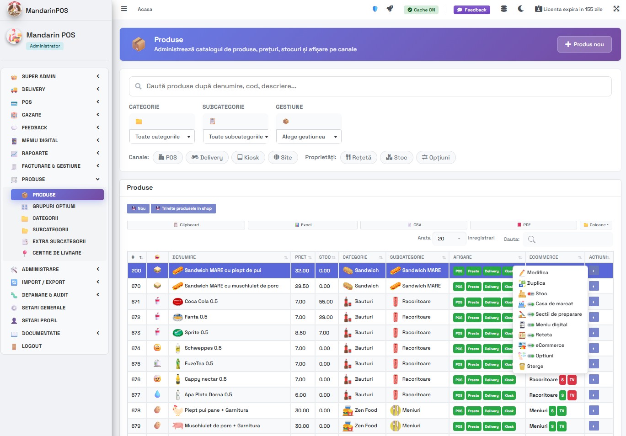Viewport: 626px width, 436px height.
Task: Open Categorii in the sidebar
Action: click(45, 218)
